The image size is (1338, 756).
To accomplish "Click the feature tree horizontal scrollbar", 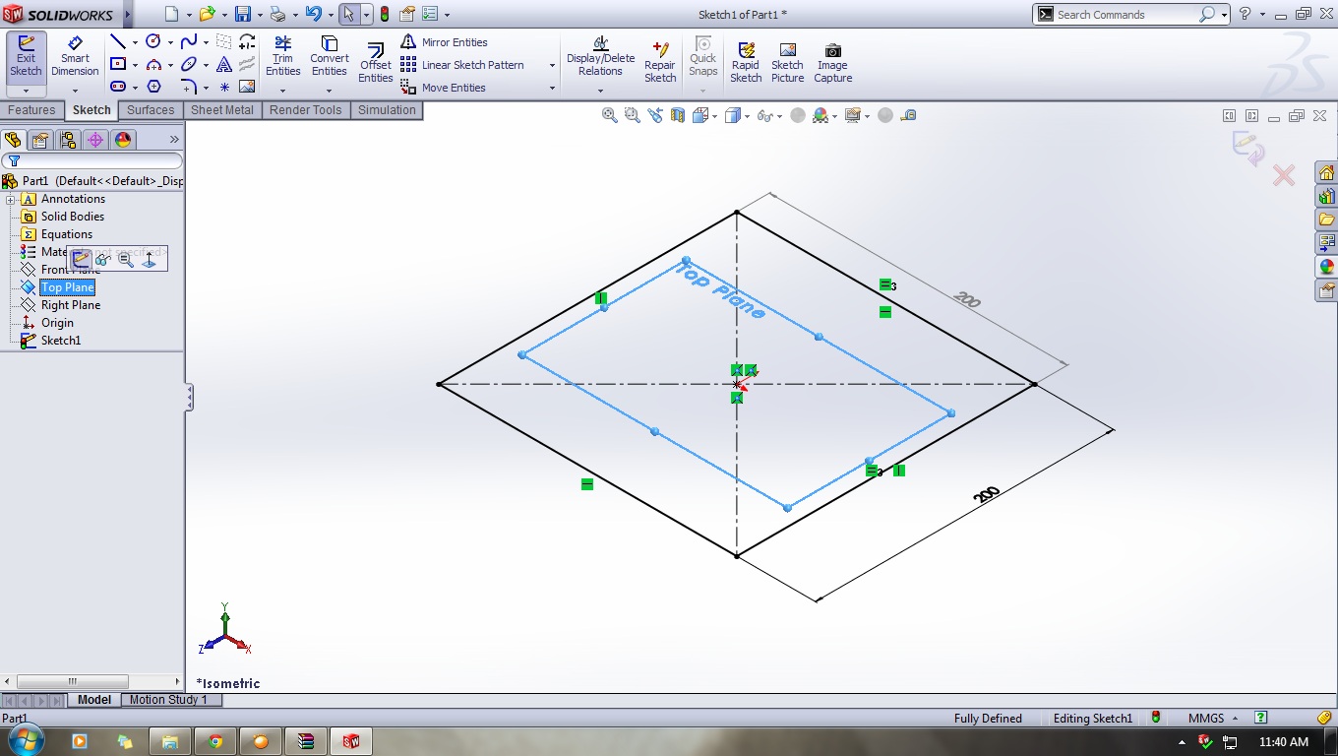I will click(92, 681).
